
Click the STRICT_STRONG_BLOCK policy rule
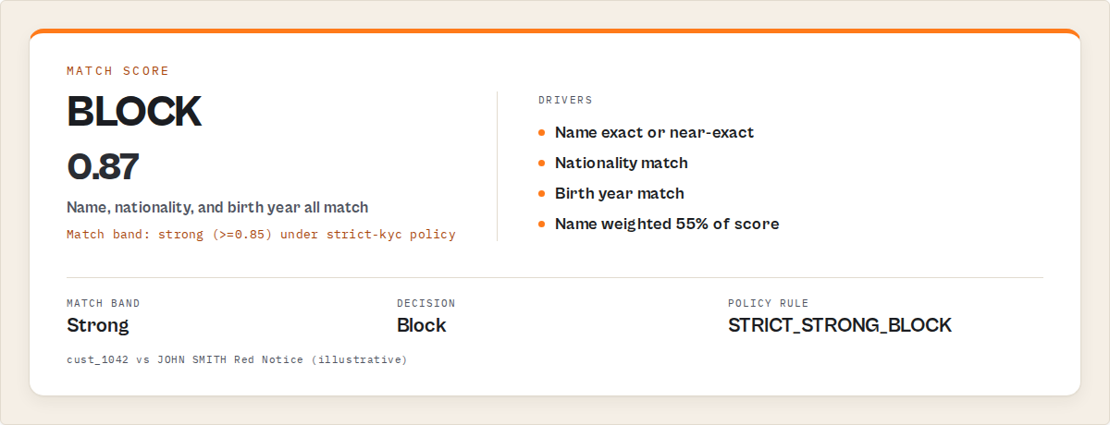pos(840,325)
